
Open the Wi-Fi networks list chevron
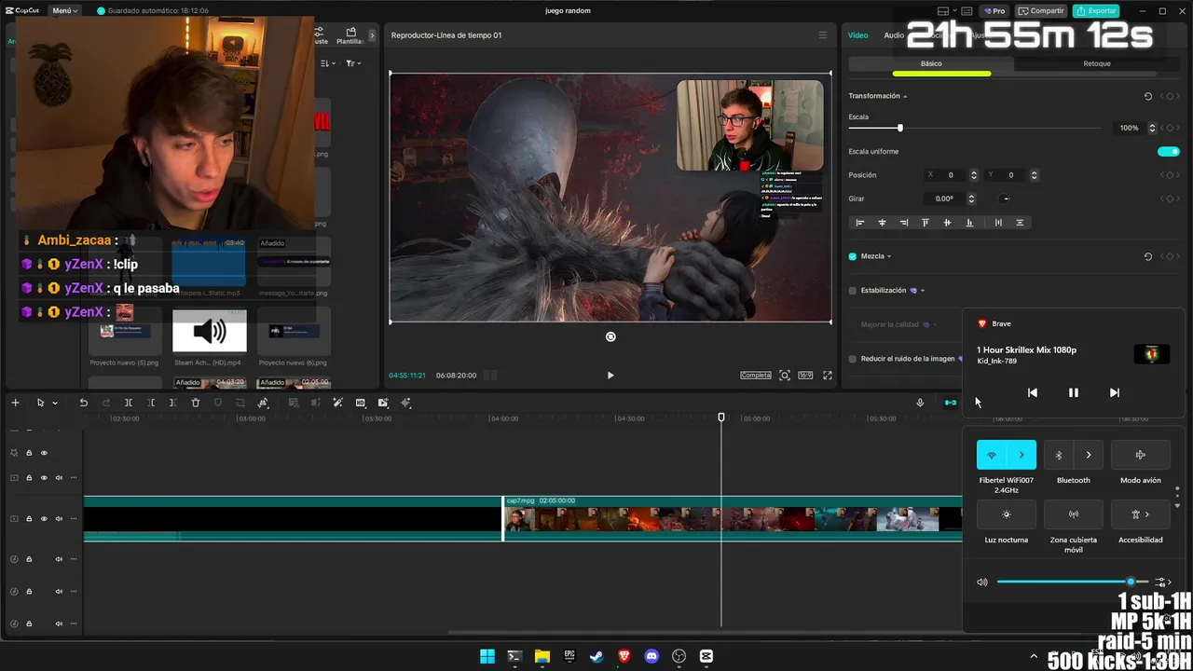[1022, 455]
